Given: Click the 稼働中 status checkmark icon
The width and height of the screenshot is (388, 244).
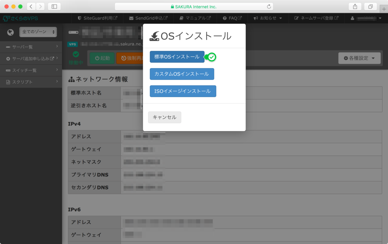Looking at the screenshot, I should (75, 53).
